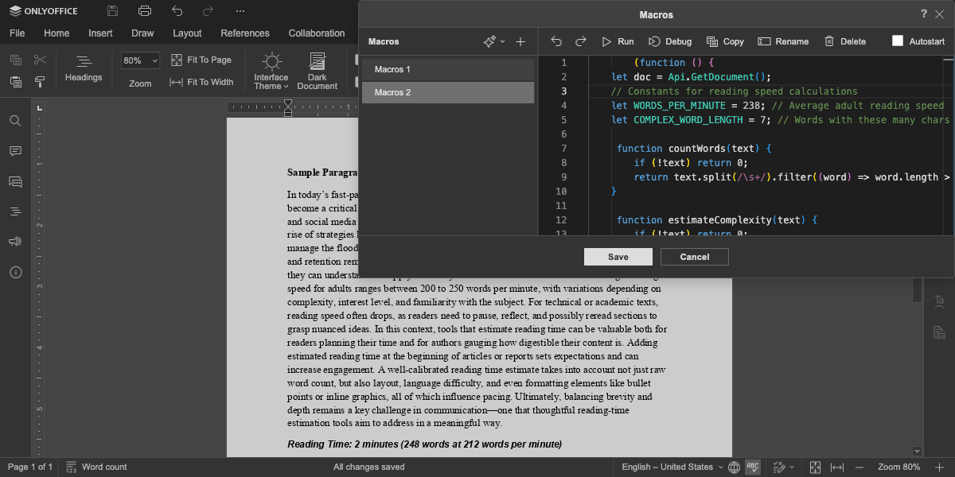
Task: Open the three-dot more options in title bar
Action: [x=240, y=11]
